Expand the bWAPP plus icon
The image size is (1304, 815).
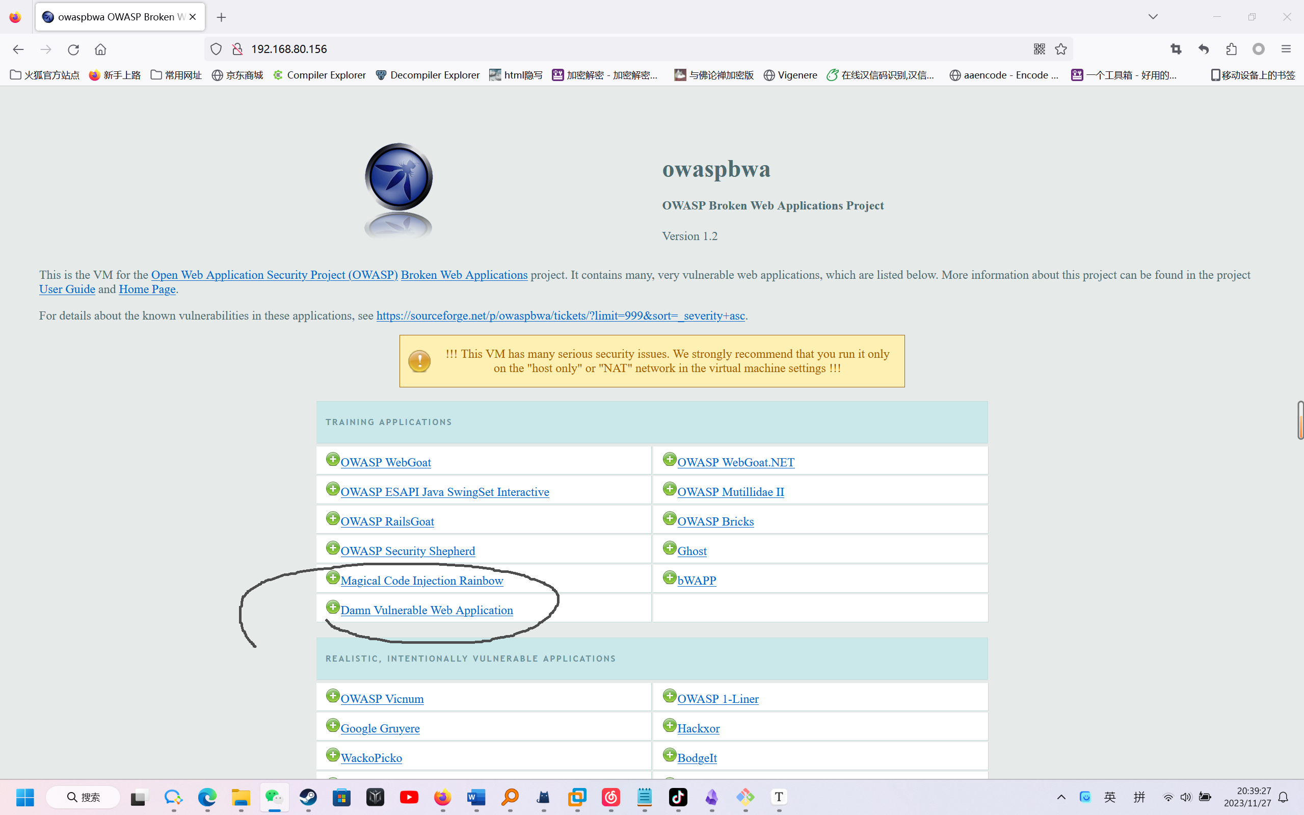pyautogui.click(x=670, y=578)
